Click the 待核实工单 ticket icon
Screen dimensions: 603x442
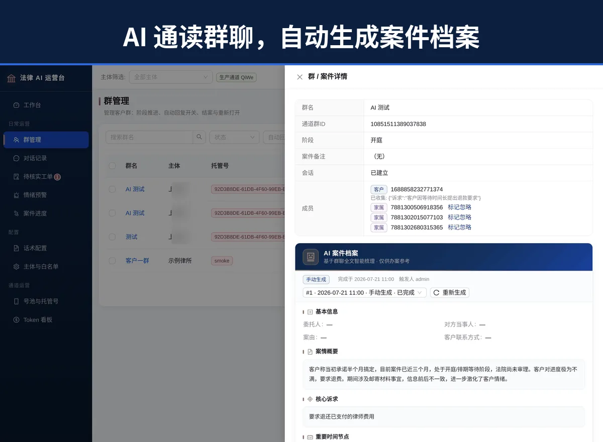16,177
